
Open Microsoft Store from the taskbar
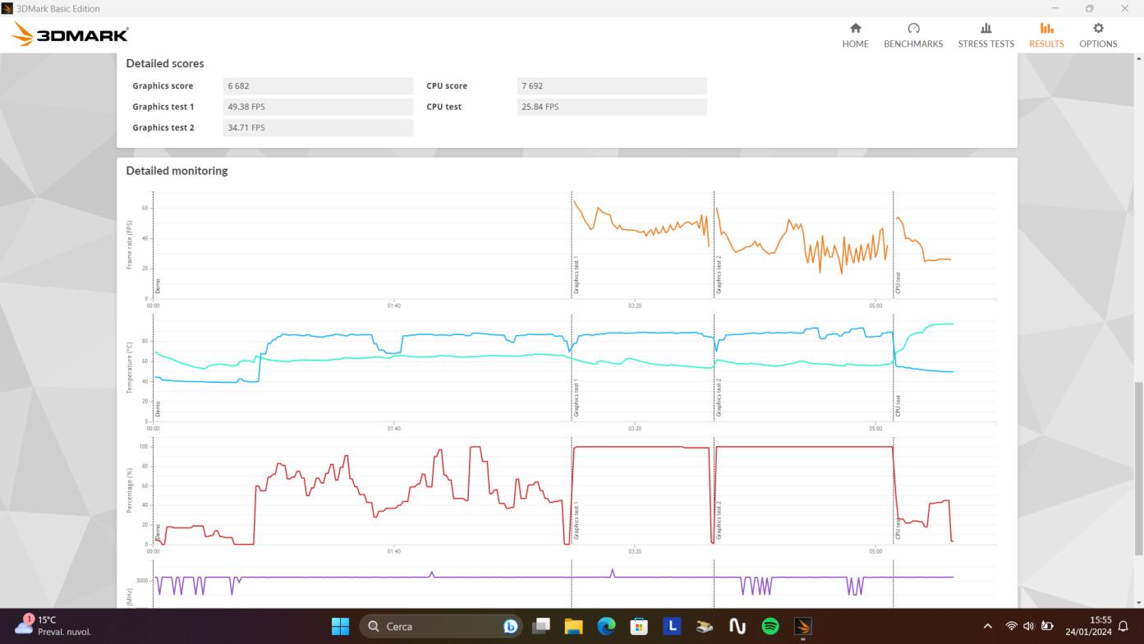click(x=639, y=626)
